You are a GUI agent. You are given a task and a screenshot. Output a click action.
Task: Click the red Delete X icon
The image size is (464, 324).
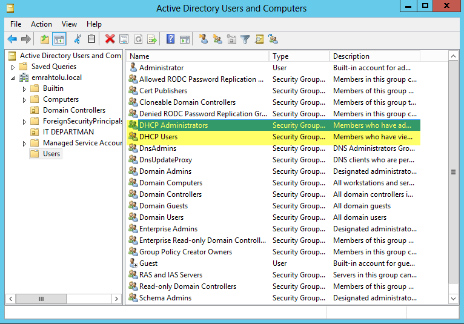110,39
